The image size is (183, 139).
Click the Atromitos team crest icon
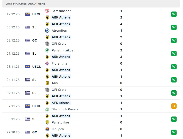(47, 31)
